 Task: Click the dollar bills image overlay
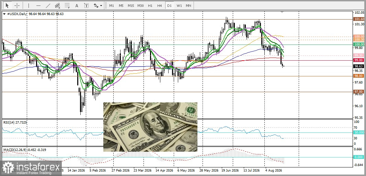[150, 127]
